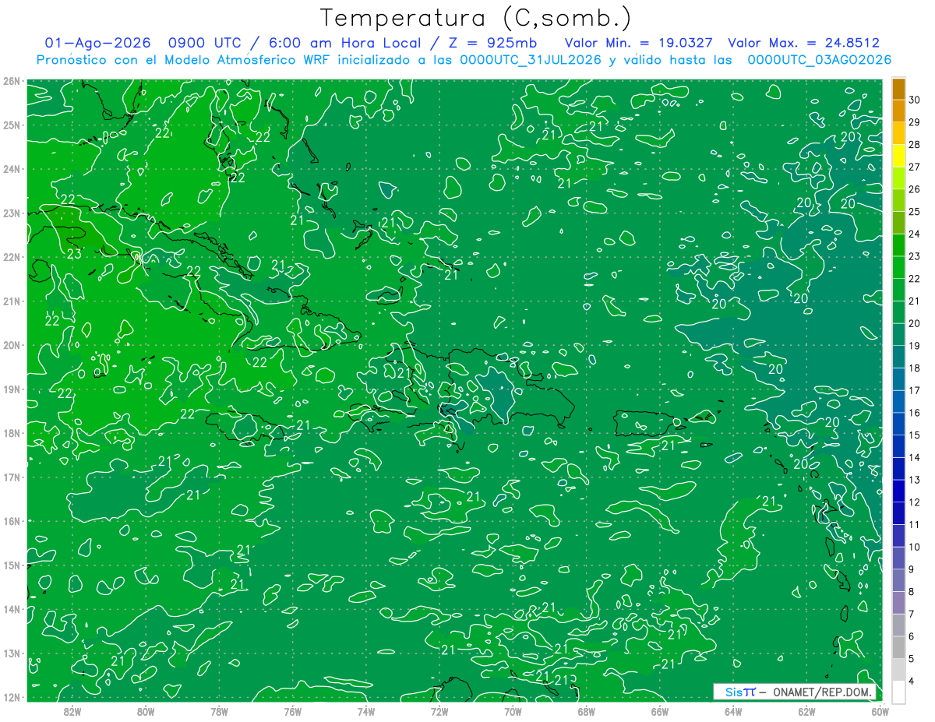The width and height of the screenshot is (935, 722).
Task: Click the "80W" longitude axis label
Action: (x=146, y=711)
